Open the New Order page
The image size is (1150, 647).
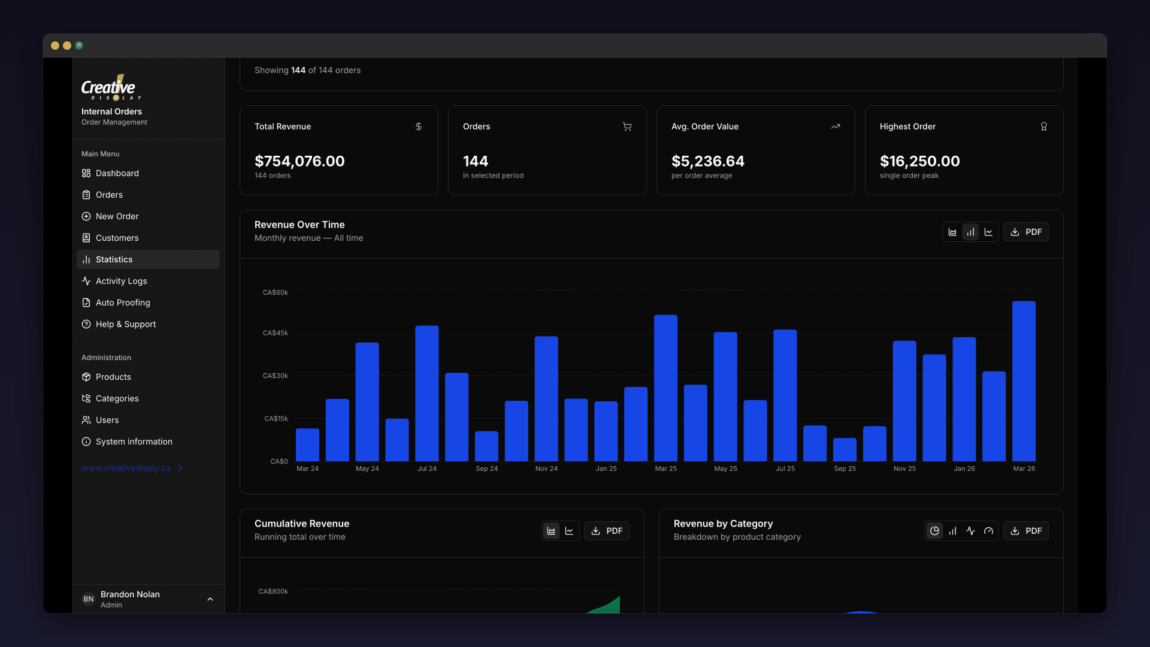pos(117,216)
